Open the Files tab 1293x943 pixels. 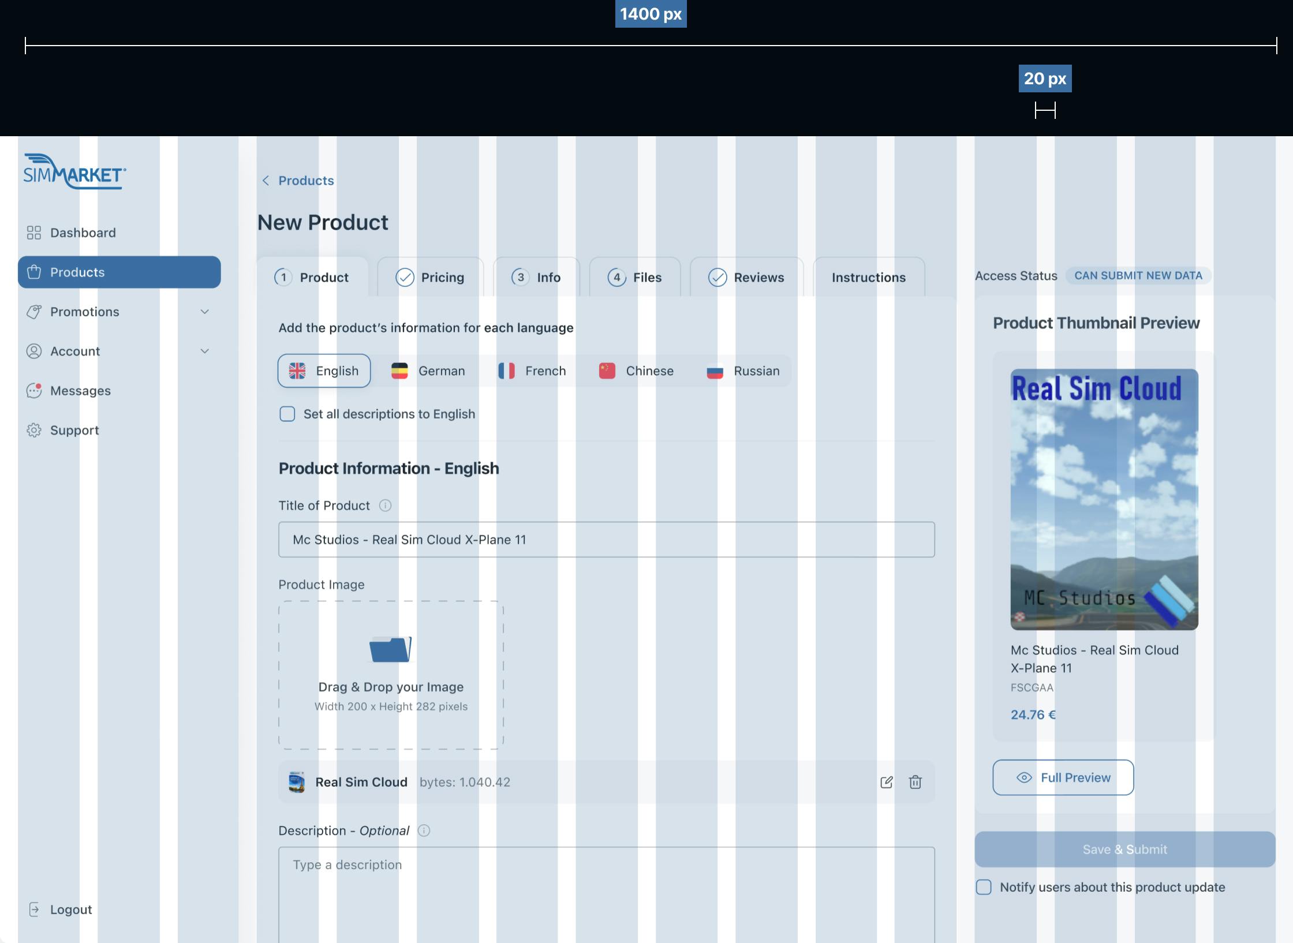635,277
